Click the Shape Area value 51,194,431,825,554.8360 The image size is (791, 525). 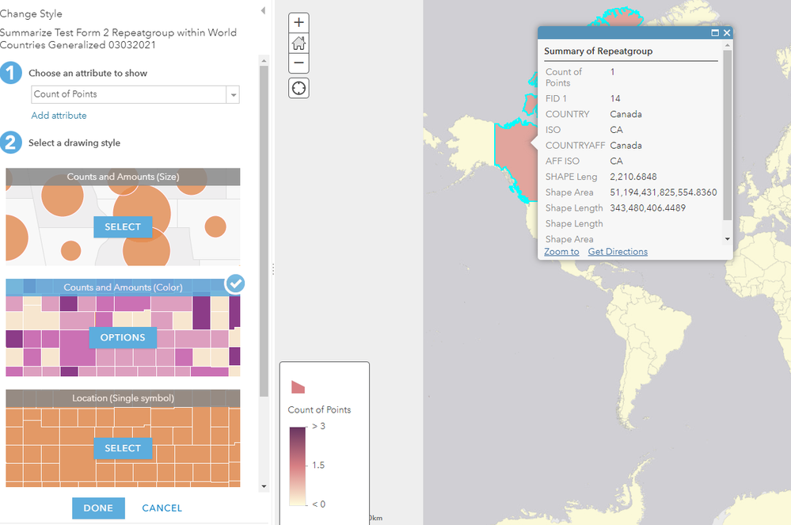click(664, 192)
